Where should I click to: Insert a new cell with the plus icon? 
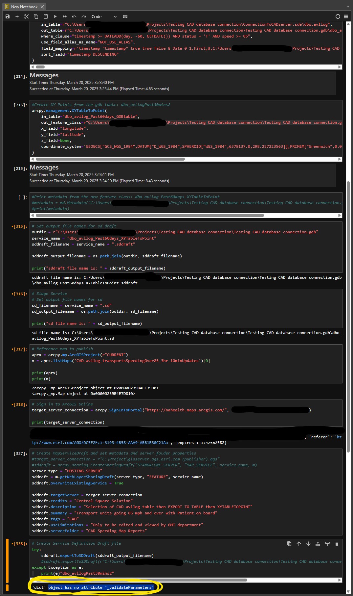[x=17, y=16]
